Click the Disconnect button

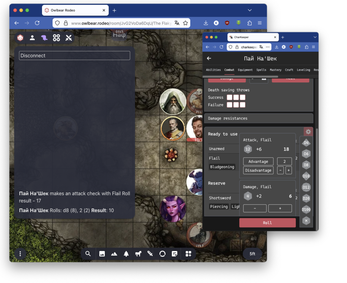[75, 55]
